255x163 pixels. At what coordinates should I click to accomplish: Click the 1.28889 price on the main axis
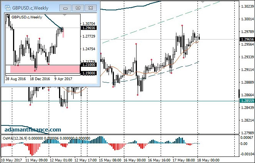(247, 82)
